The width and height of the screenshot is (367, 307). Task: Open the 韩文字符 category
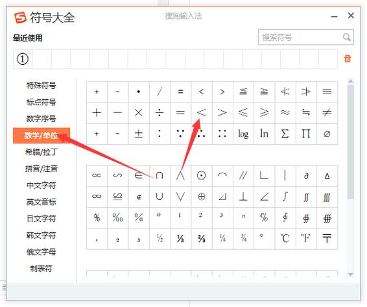point(41,236)
